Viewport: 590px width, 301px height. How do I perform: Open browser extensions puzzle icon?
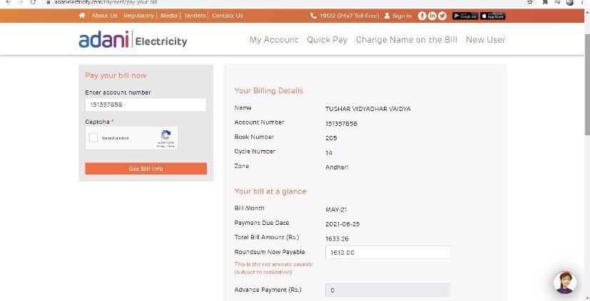pyautogui.click(x=545, y=2)
